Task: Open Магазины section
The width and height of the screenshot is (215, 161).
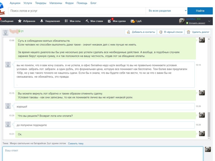Action: point(56,3)
